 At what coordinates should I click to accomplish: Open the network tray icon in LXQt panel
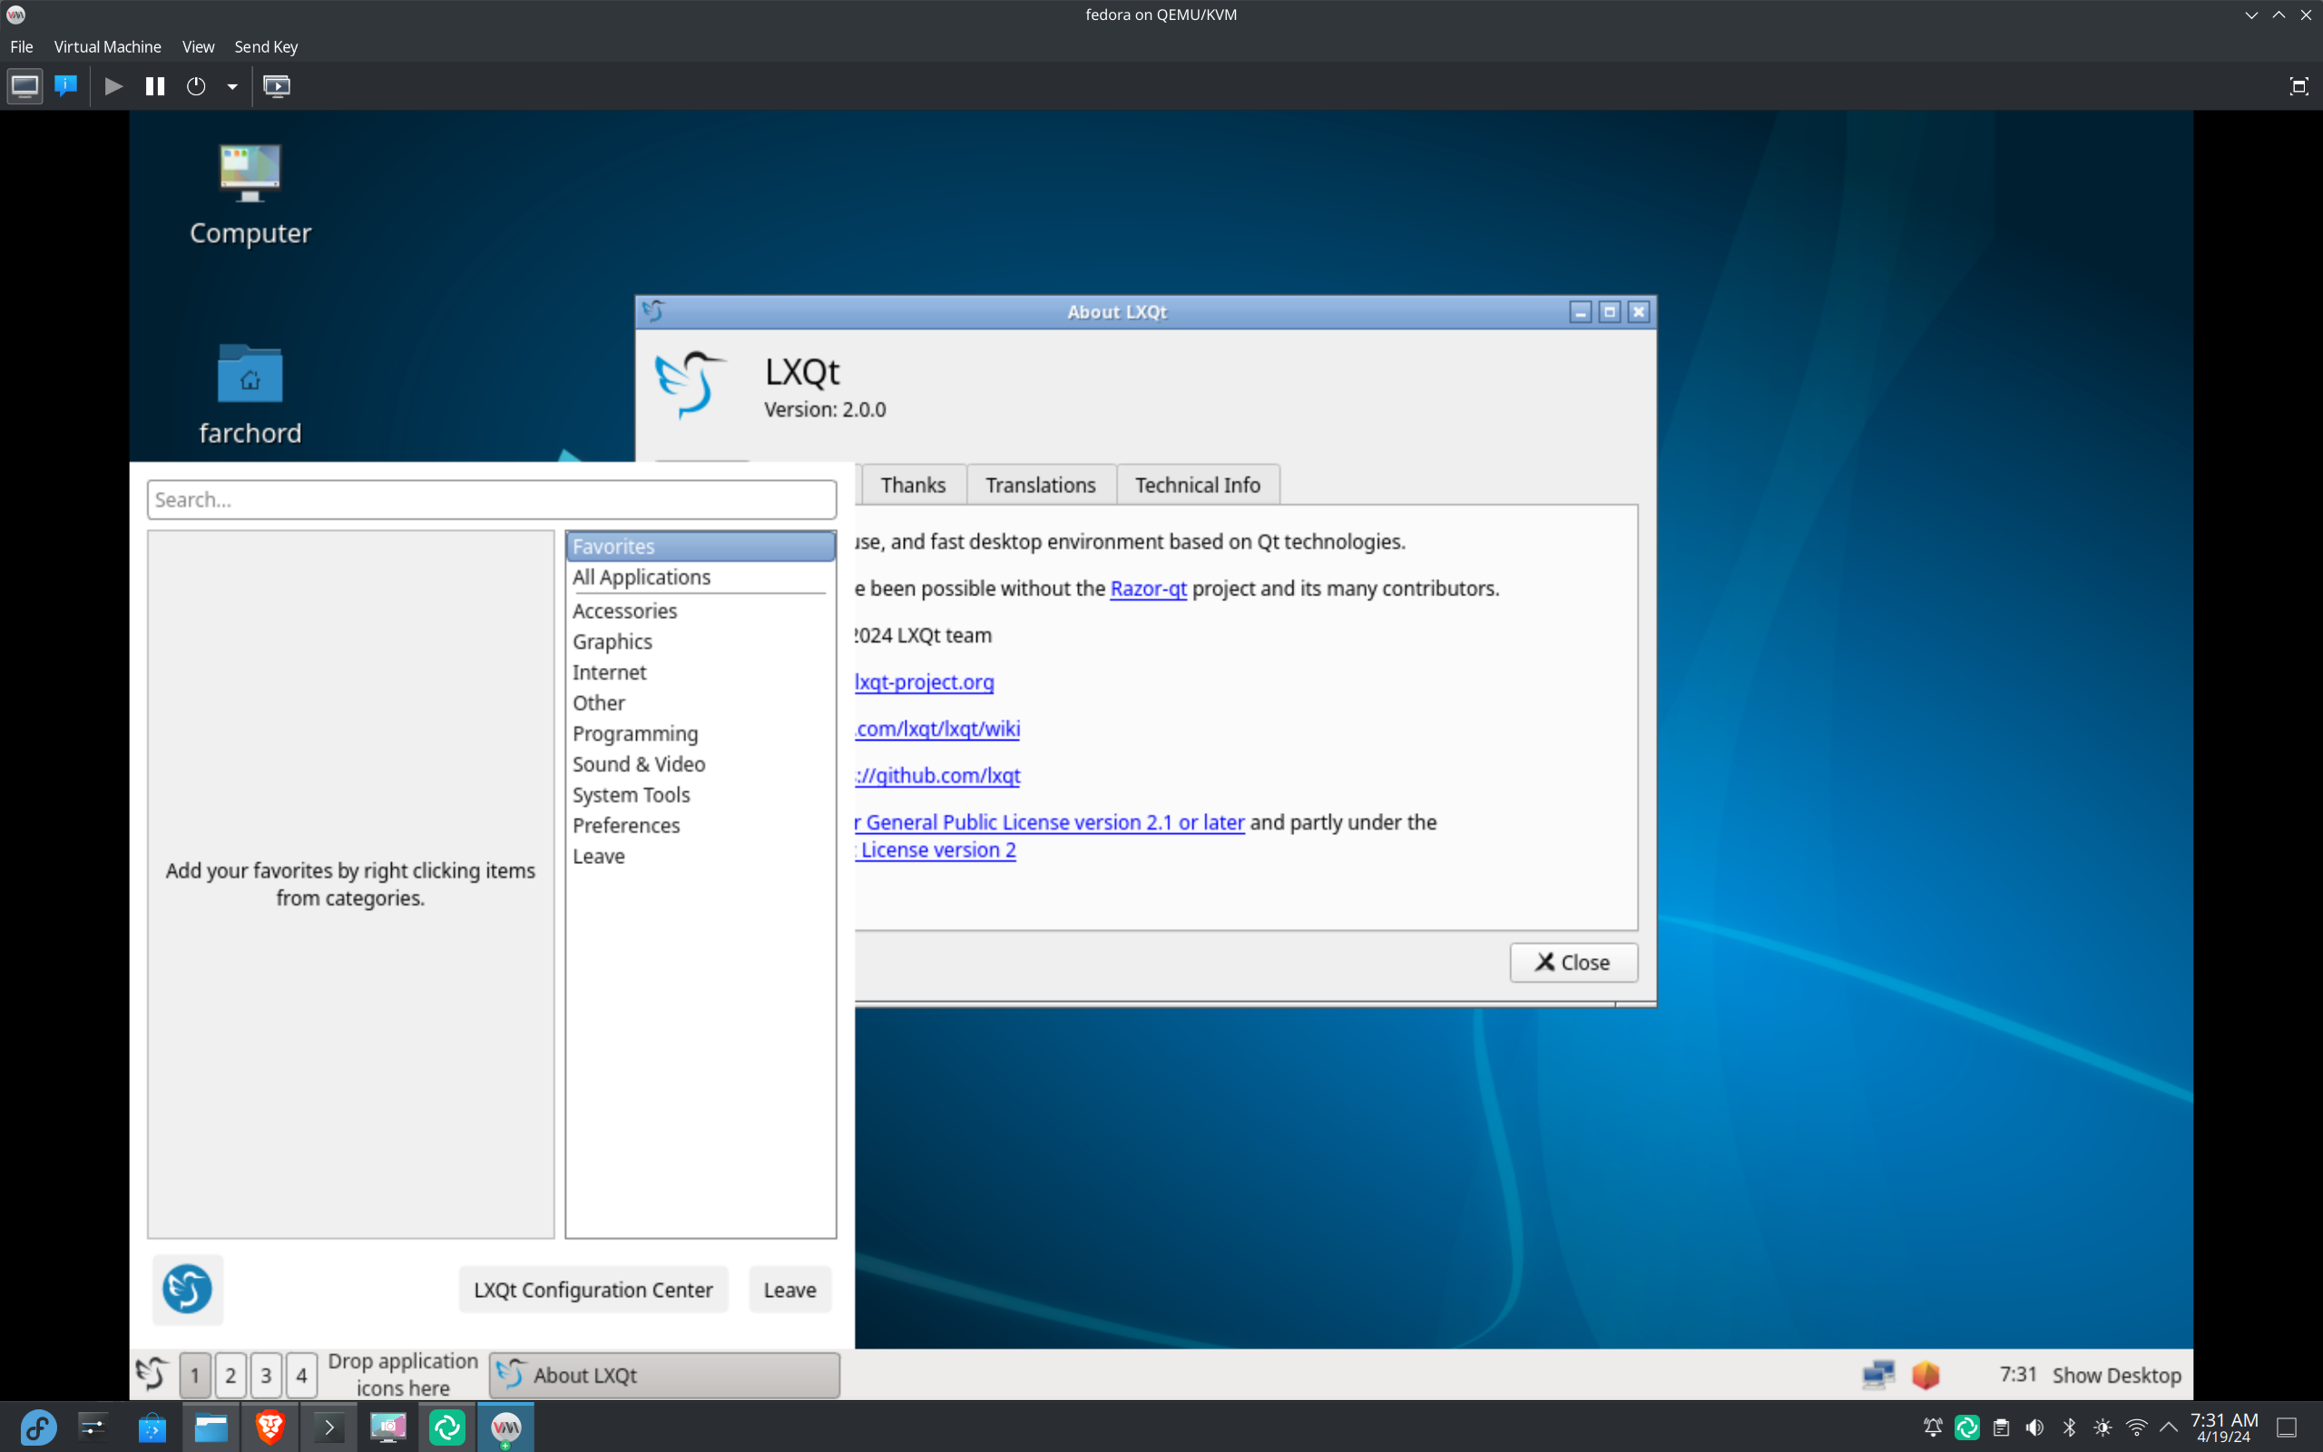[x=1878, y=1375]
